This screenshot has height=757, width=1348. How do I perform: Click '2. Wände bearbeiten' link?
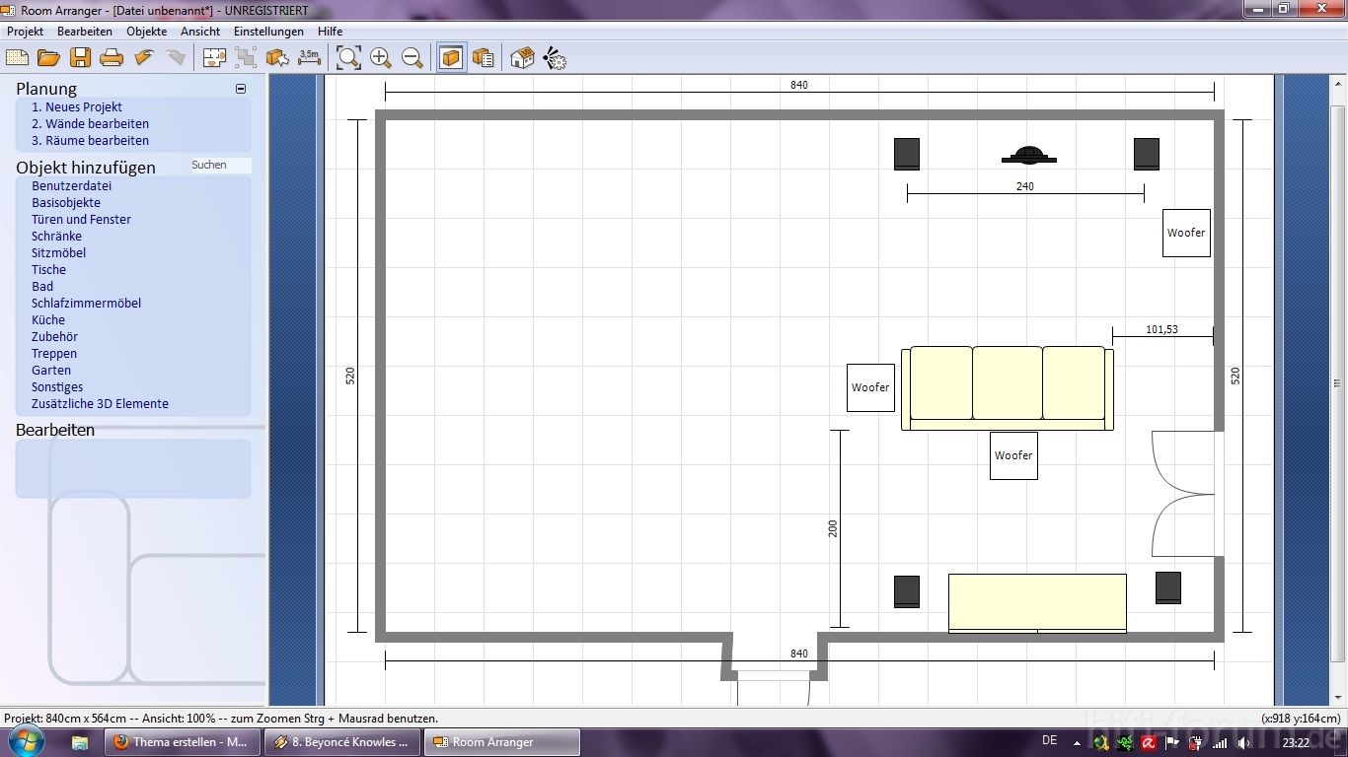tap(91, 124)
